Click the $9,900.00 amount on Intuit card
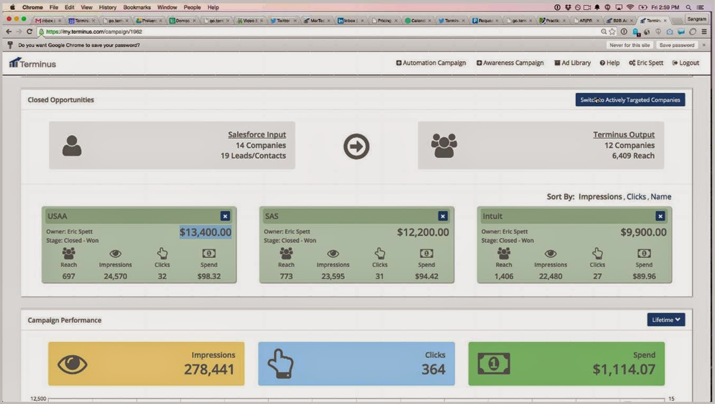This screenshot has width=715, height=404. (643, 232)
